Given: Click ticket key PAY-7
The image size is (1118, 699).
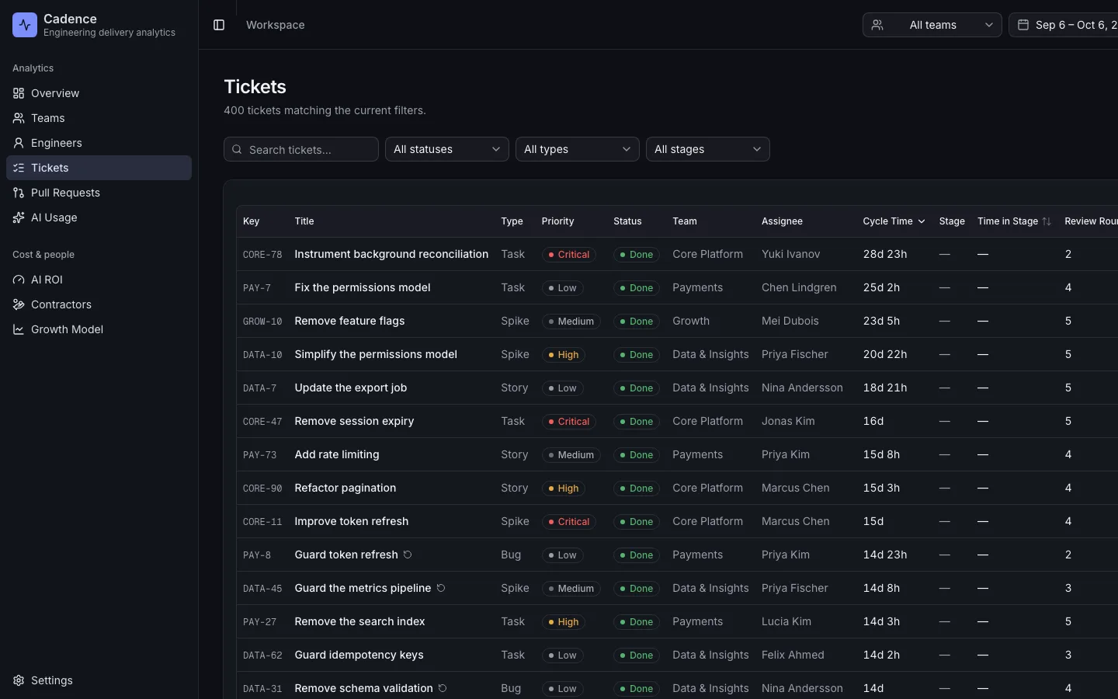Looking at the screenshot, I should point(257,288).
